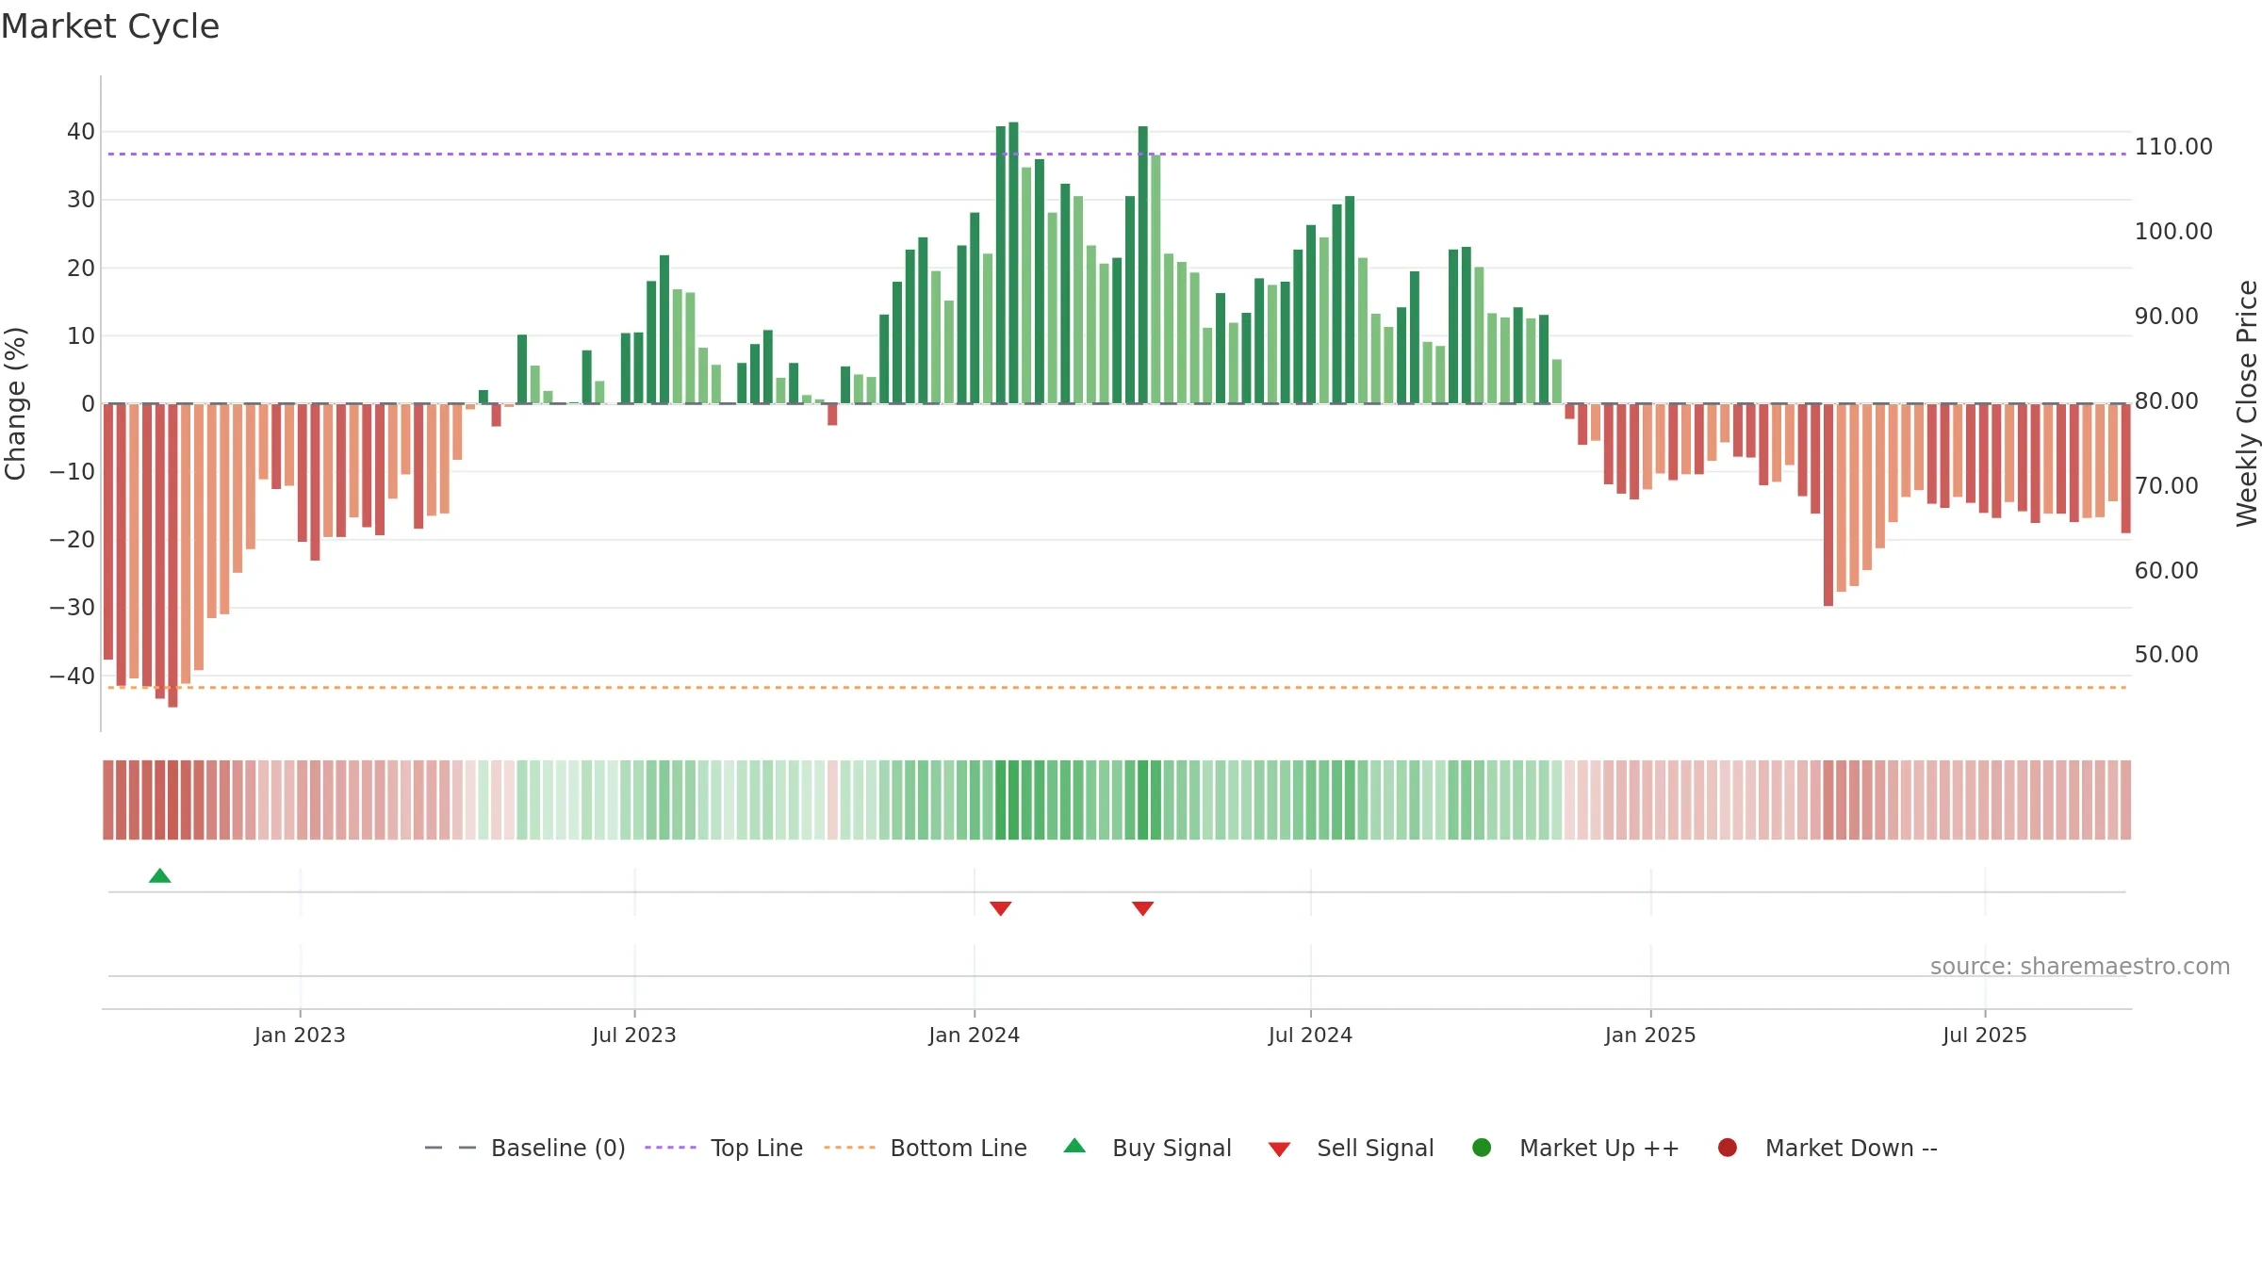Viewport: 2262px width, 1272px height.
Task: Click the 80.00 price axis label
Action: pyautogui.click(x=2166, y=401)
